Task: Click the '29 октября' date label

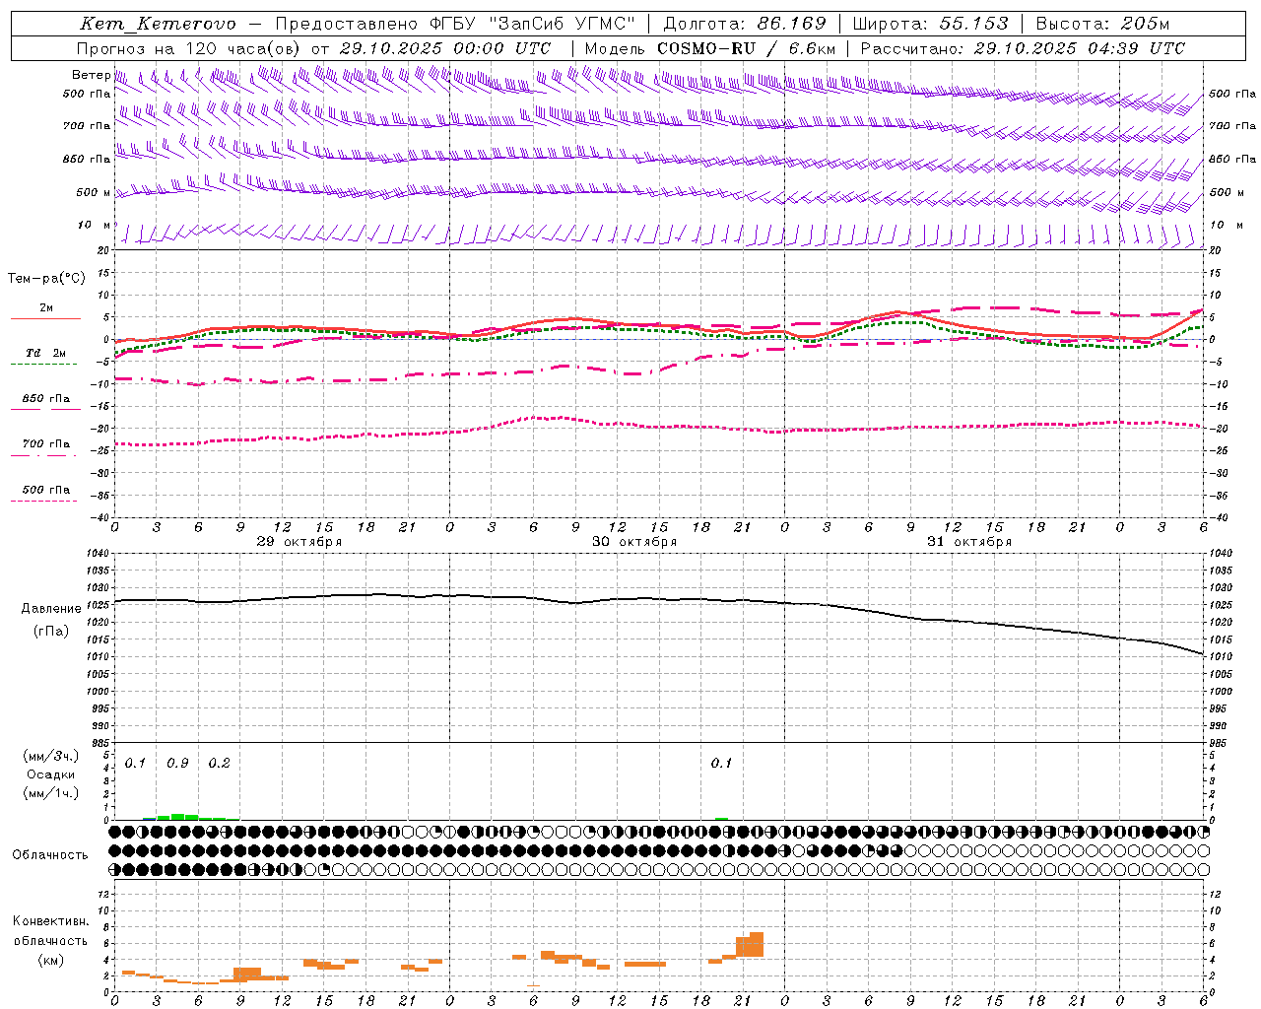Action: tap(299, 542)
